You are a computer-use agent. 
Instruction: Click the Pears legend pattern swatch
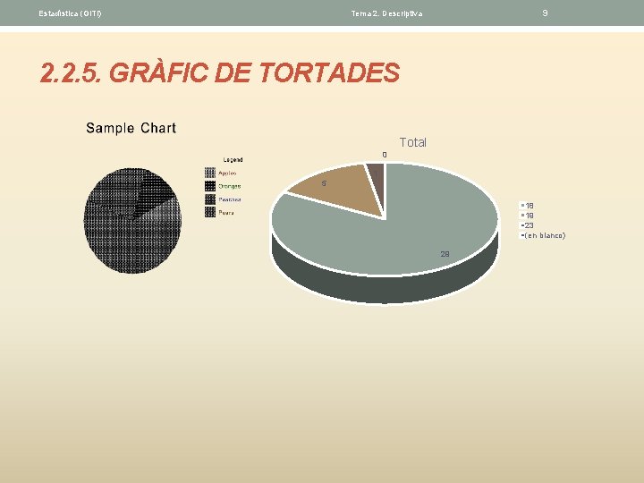pyautogui.click(x=210, y=212)
